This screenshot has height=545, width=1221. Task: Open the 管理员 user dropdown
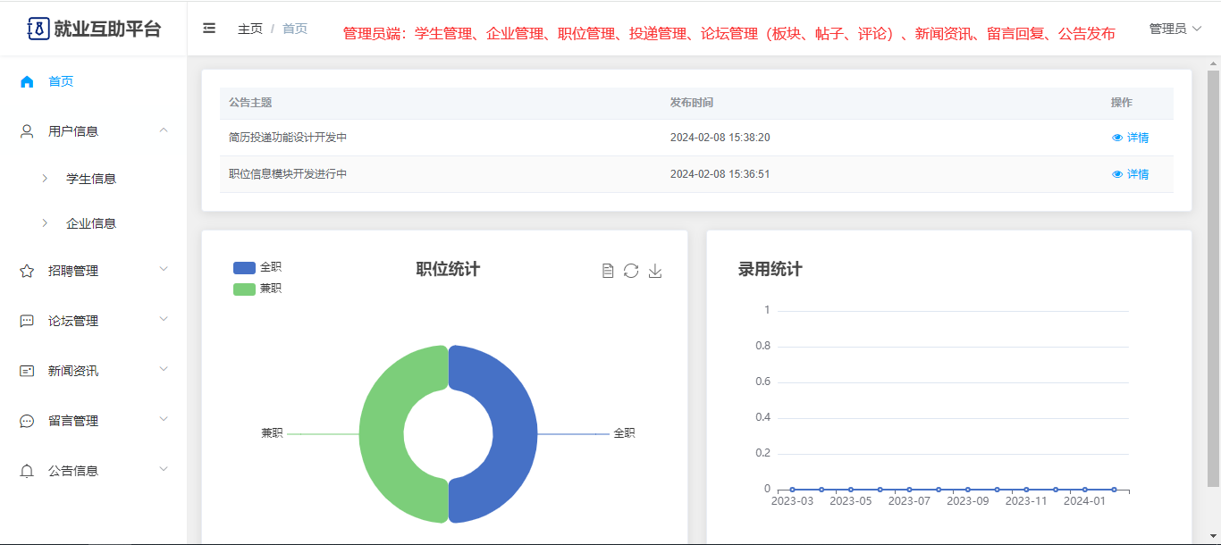pos(1175,29)
